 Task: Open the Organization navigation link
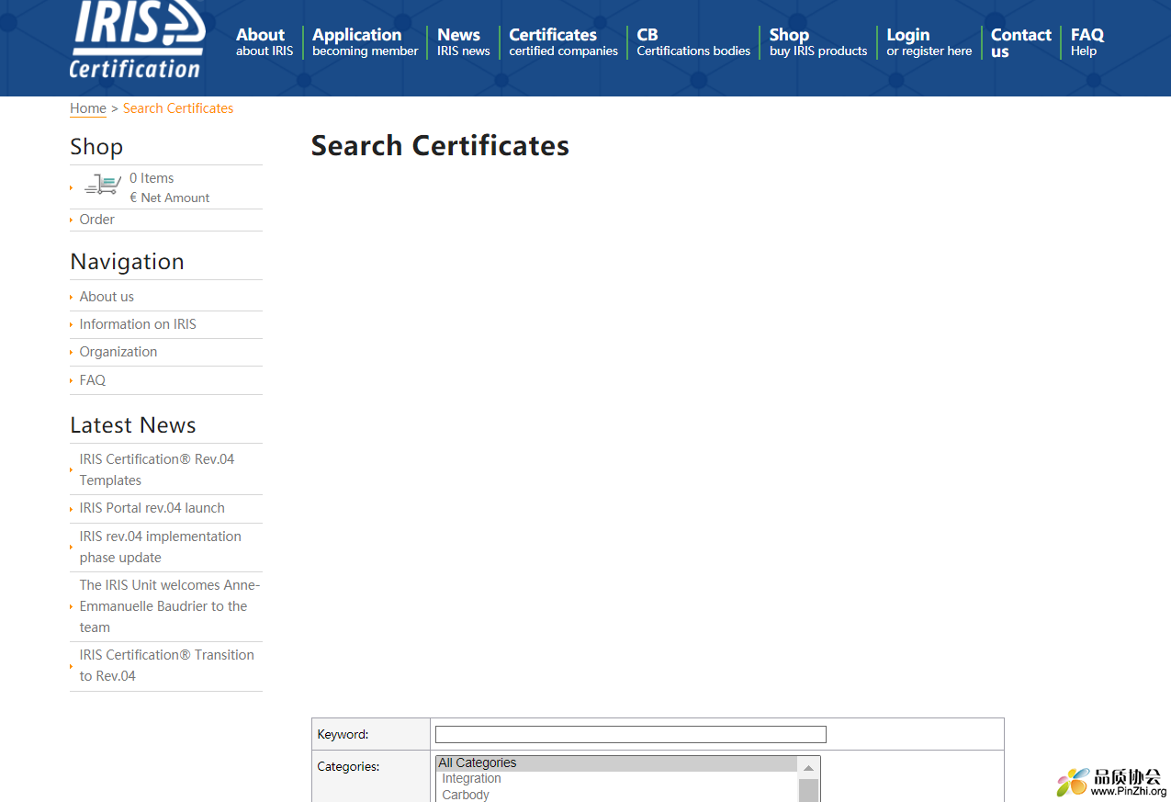tap(118, 352)
